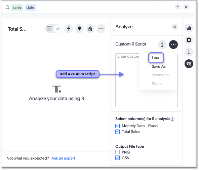Screen dimensions: 199x170
Task: Click 'Analyze your data using R' text
Action: coord(56,98)
